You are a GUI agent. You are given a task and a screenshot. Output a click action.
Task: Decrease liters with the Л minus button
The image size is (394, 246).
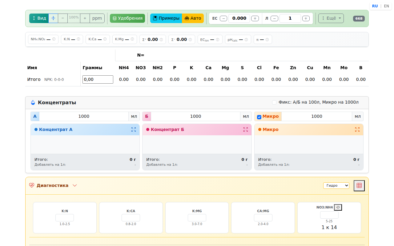point(275,18)
